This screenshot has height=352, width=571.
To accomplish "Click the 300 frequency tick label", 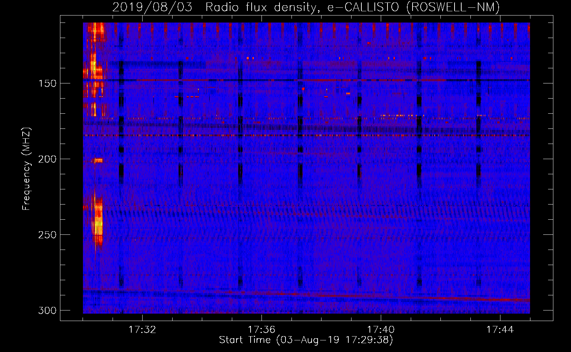I will (x=47, y=310).
